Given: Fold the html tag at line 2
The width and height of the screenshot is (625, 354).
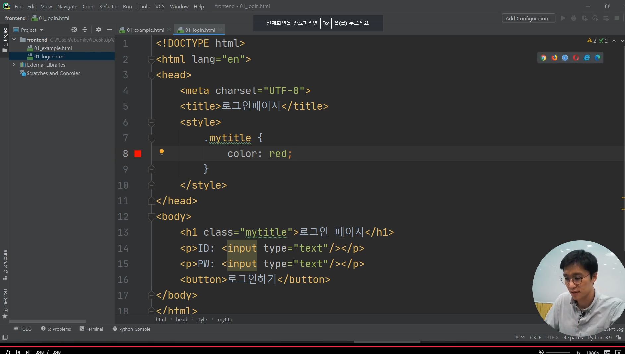Looking at the screenshot, I should [x=152, y=59].
